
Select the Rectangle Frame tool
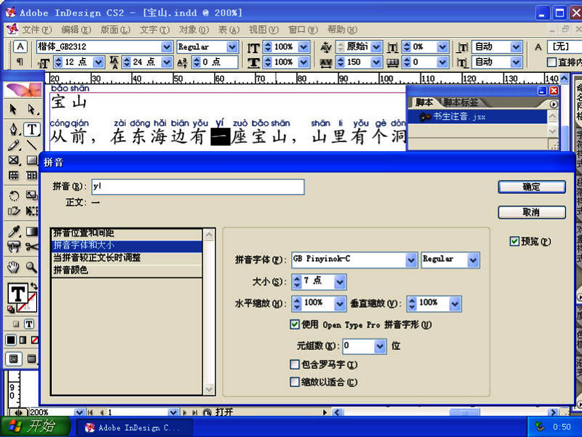[x=13, y=160]
